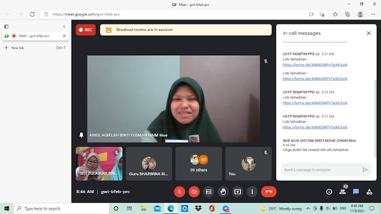Click the muted mic icon on main video
Screen dimensions: 381x214
tap(266, 61)
